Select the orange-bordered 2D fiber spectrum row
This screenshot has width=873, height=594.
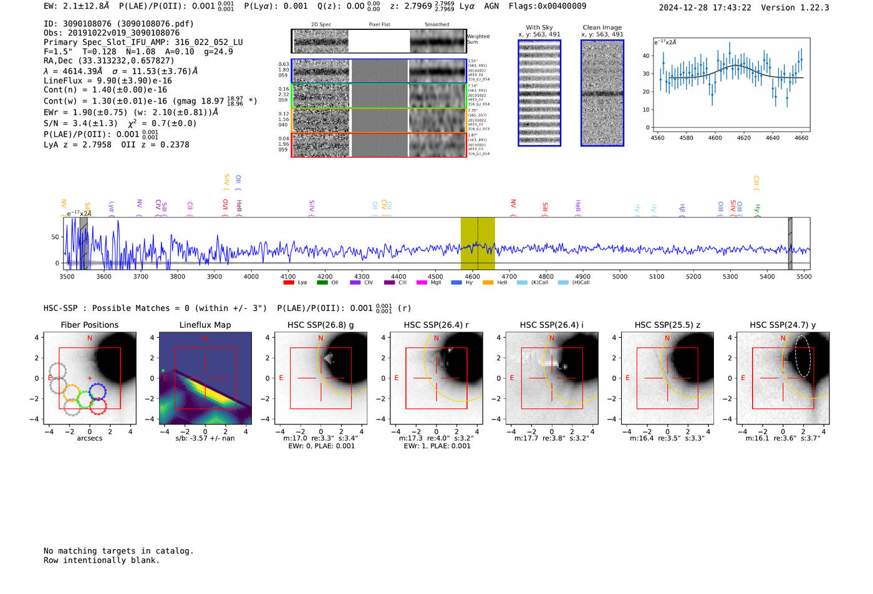379,120
